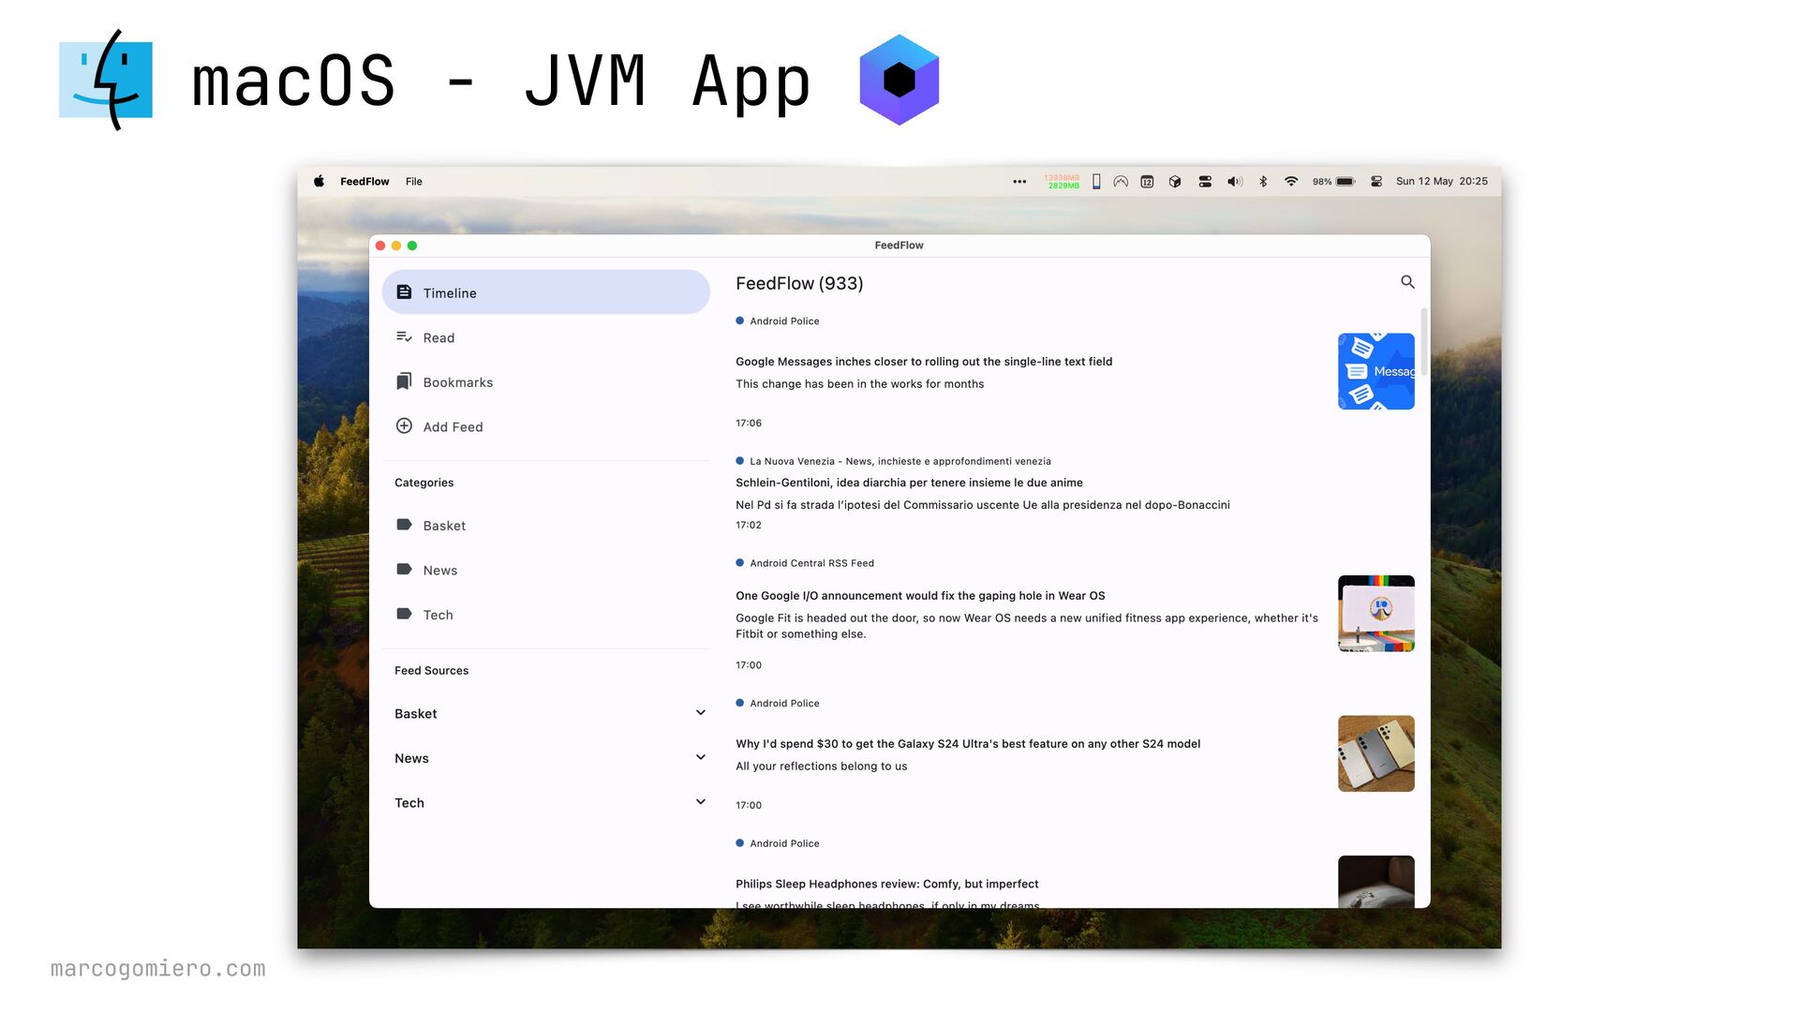The image size is (1799, 1012).
Task: Click the Google Messages article thumbnail
Action: (1375, 371)
